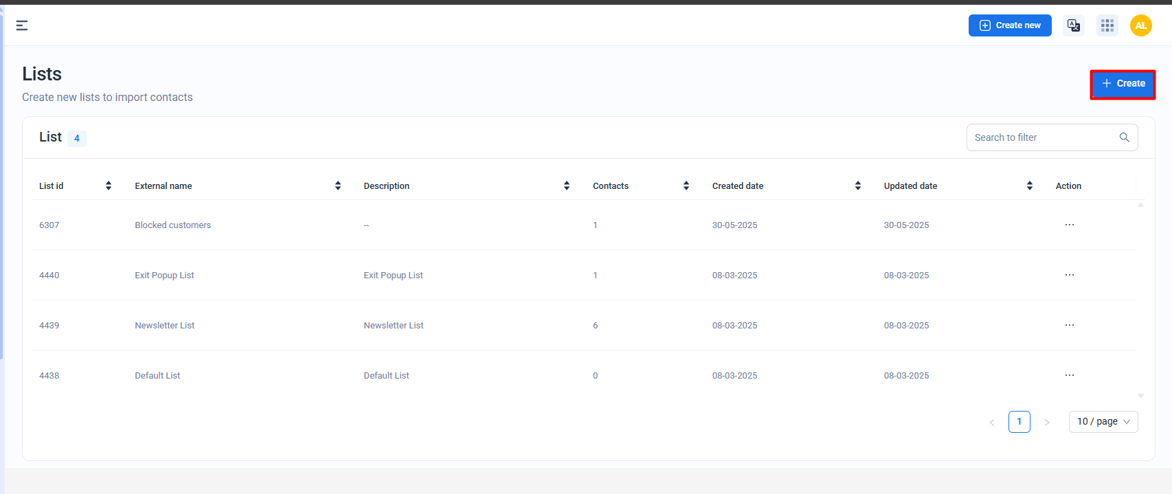This screenshot has width=1172, height=494.
Task: Open the AL user avatar menu
Action: pyautogui.click(x=1140, y=25)
